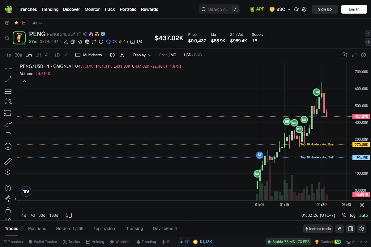Screen dimensions: 371x247
Task: Open the Discover page
Action: pyautogui.click(x=71, y=9)
